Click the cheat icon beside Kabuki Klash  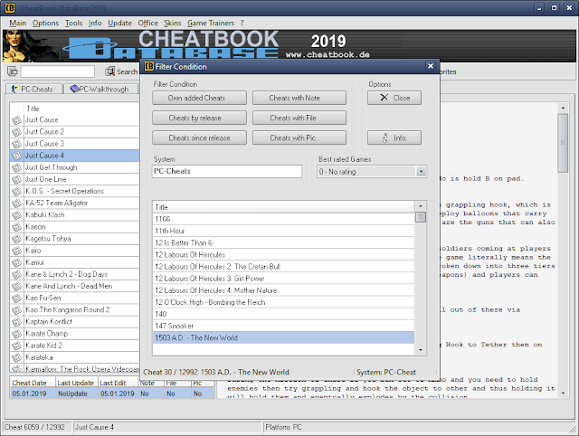click(16, 215)
